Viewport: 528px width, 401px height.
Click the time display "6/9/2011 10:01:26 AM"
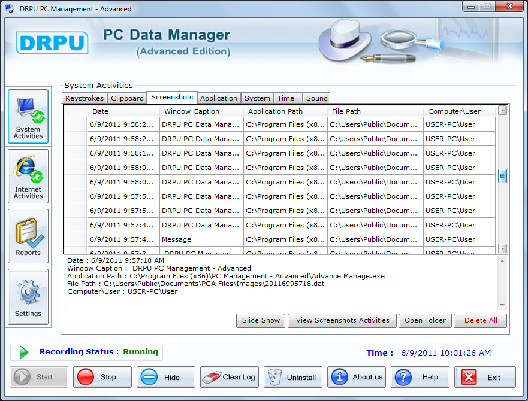pyautogui.click(x=446, y=353)
